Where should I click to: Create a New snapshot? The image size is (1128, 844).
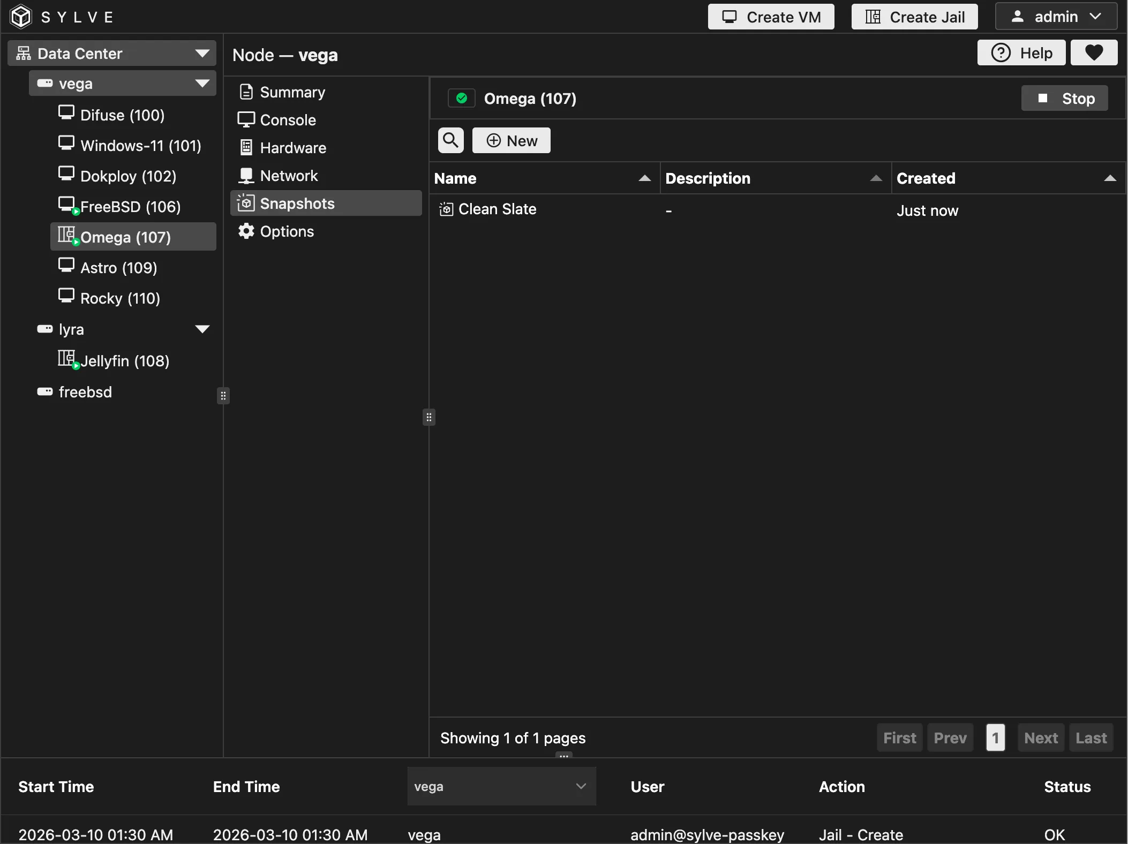pos(511,141)
